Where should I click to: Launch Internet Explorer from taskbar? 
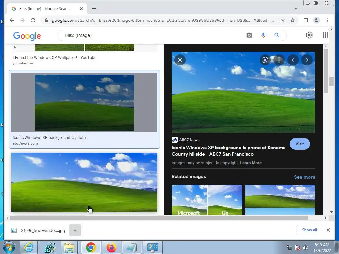click(28, 247)
